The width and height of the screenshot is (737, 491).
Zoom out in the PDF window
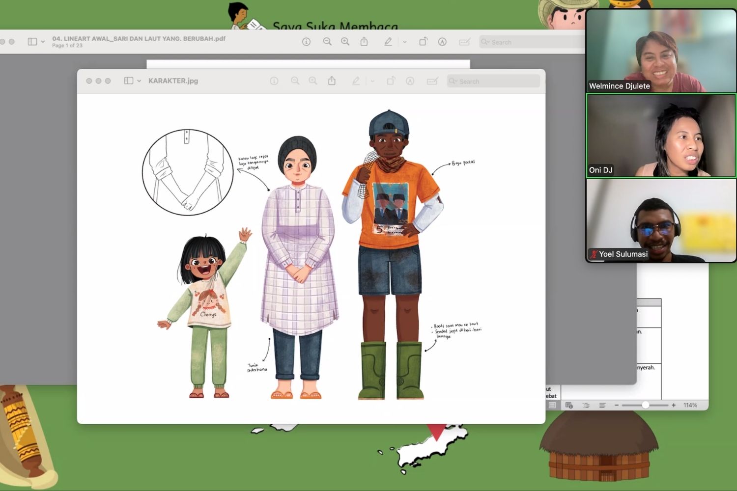[327, 42]
